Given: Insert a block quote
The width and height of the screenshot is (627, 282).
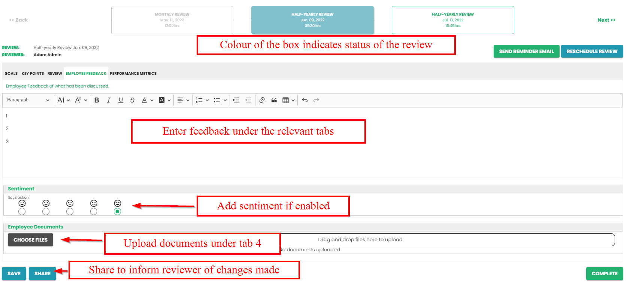Looking at the screenshot, I should pyautogui.click(x=274, y=100).
